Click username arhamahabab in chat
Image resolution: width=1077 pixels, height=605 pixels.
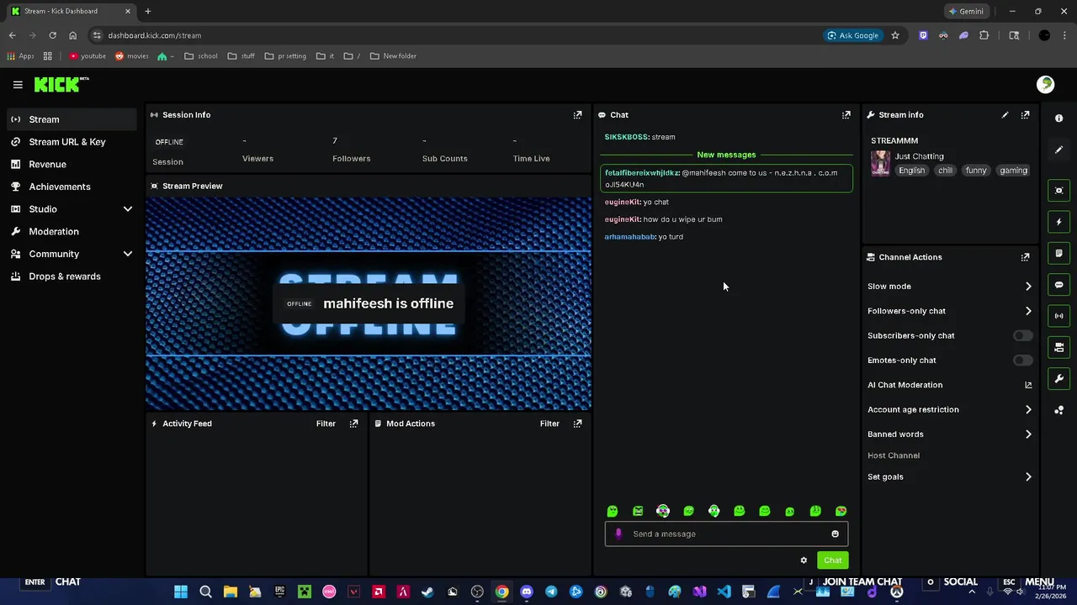tap(629, 237)
